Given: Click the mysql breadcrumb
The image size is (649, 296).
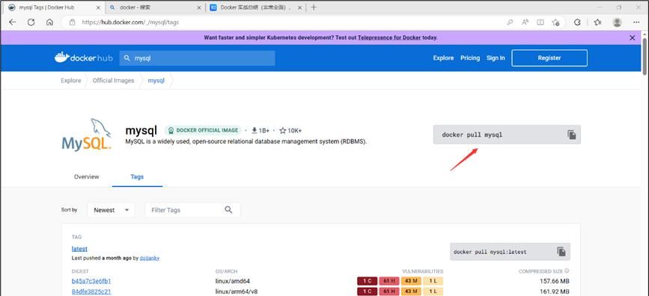Looking at the screenshot, I should click(x=156, y=81).
